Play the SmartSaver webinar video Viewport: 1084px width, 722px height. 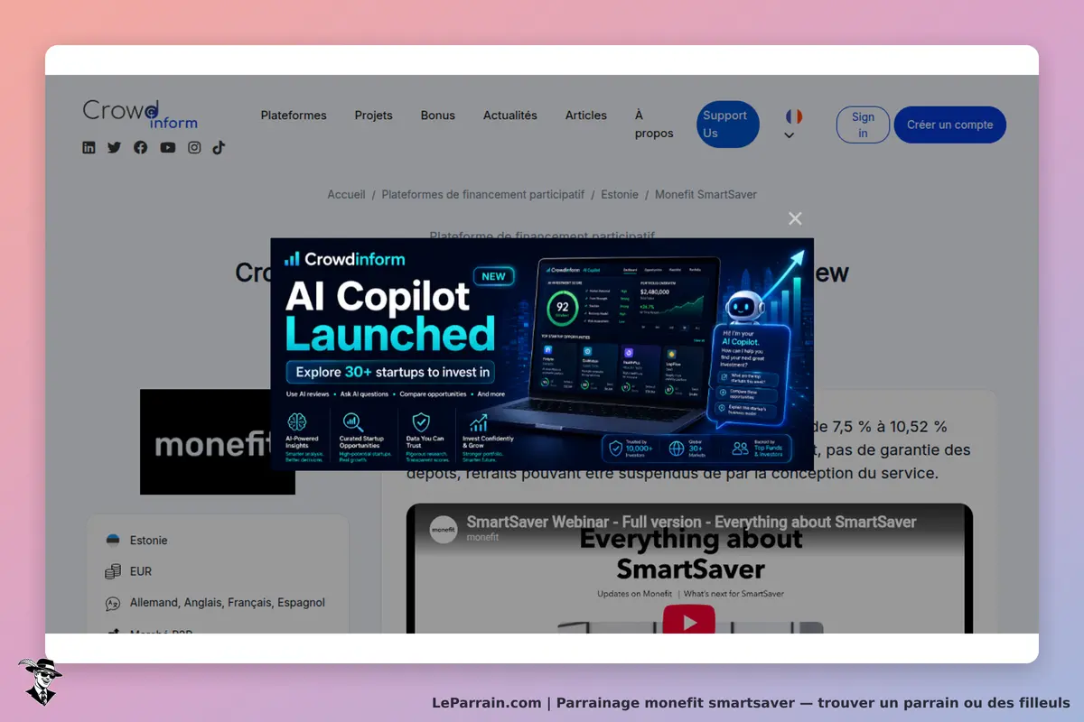(689, 621)
